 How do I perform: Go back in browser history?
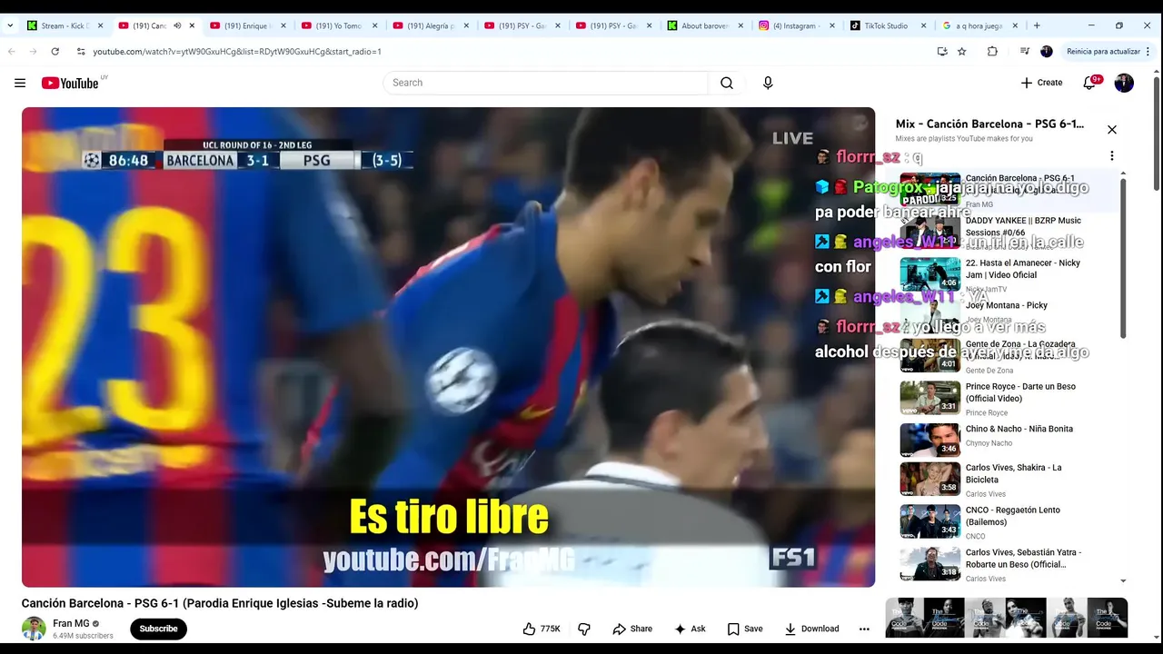coord(11,52)
